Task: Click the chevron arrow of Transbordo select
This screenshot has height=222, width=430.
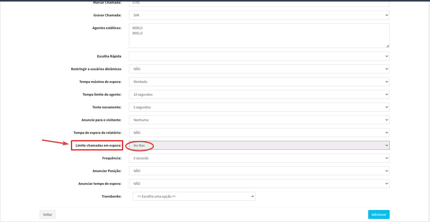Action: [252, 196]
